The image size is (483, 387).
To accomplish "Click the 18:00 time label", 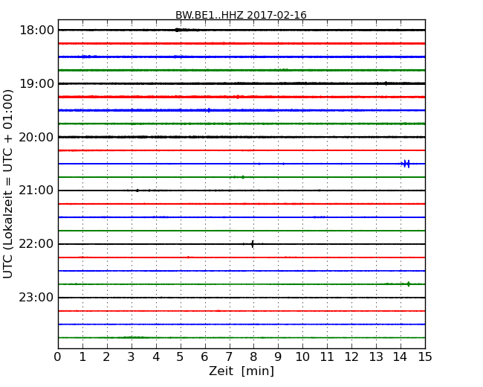I will [36, 31].
